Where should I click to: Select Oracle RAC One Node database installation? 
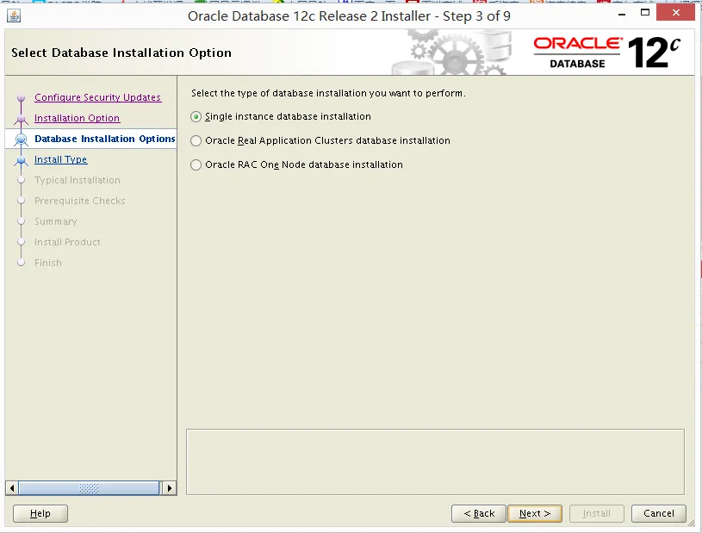(x=196, y=165)
